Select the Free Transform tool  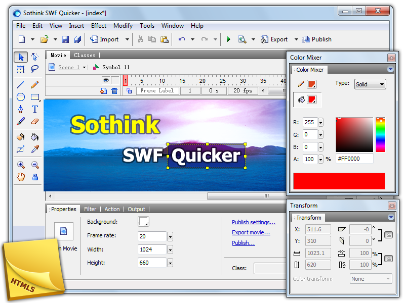[21, 69]
